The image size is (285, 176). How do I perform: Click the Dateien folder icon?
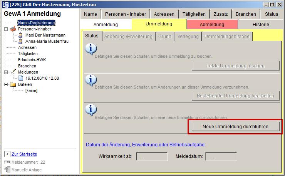(x=13, y=84)
